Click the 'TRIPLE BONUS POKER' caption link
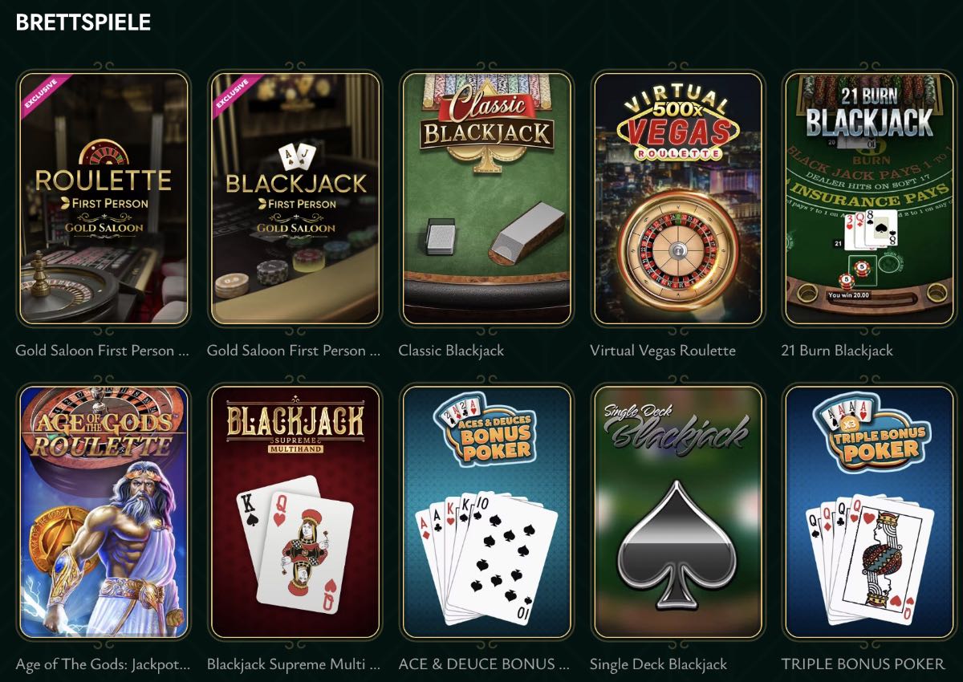 point(863,664)
